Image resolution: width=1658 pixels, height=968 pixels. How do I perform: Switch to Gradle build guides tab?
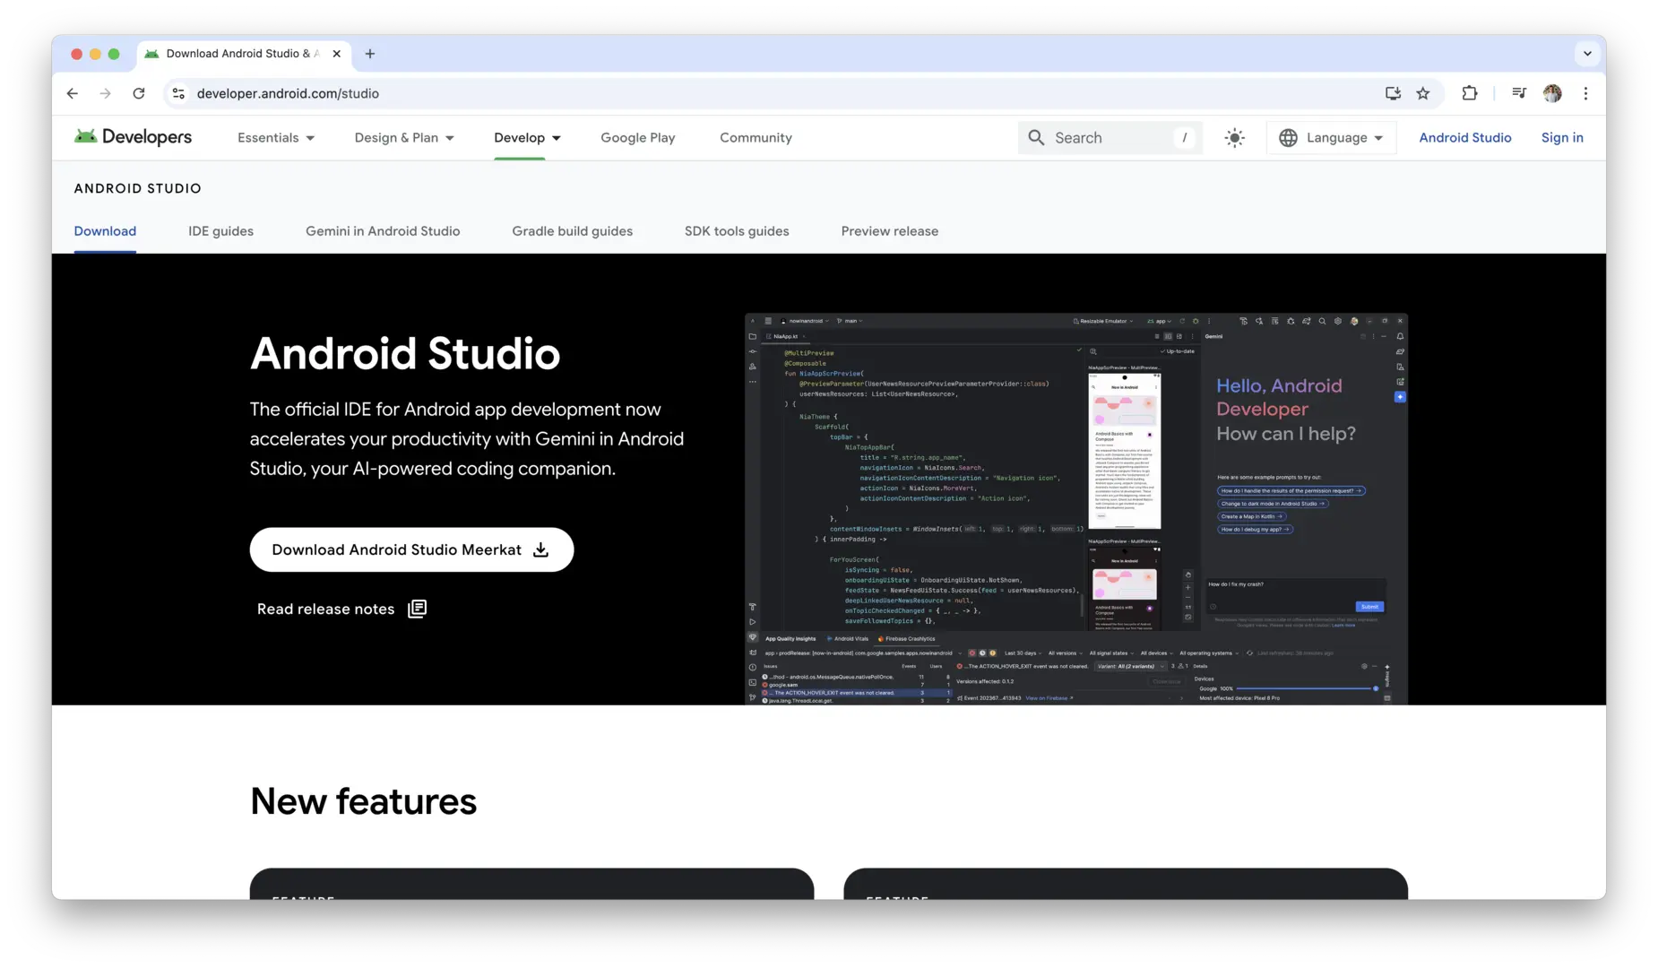click(572, 231)
